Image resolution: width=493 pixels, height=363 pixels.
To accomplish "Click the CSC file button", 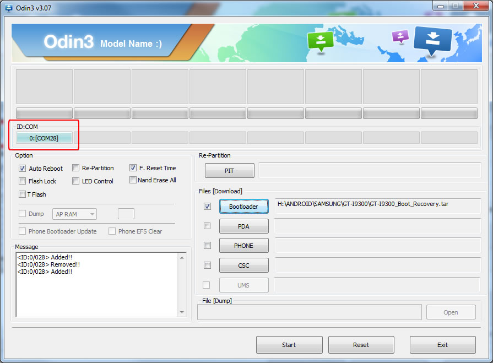I will (x=244, y=266).
